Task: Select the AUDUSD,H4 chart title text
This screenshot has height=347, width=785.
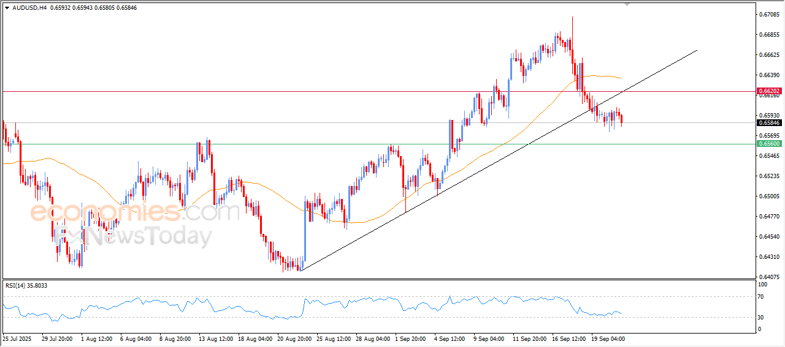Action: (x=29, y=8)
